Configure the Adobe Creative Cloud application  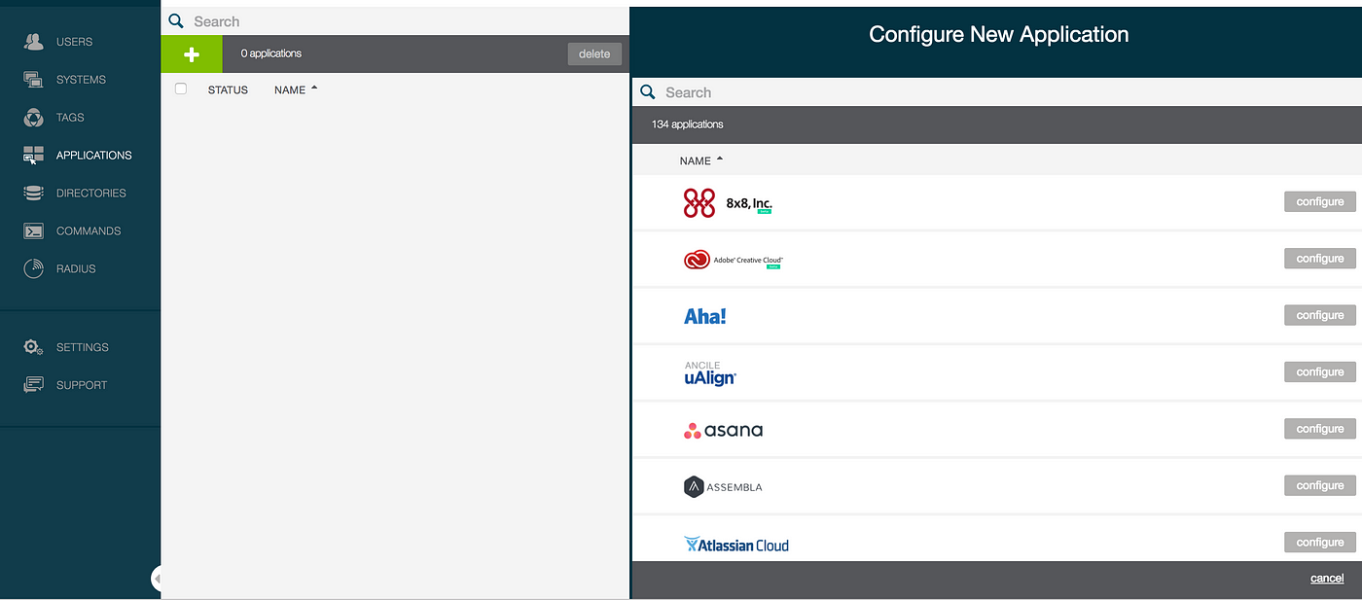click(1319, 259)
